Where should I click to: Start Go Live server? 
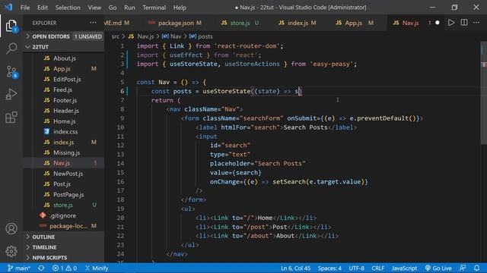tap(438, 268)
